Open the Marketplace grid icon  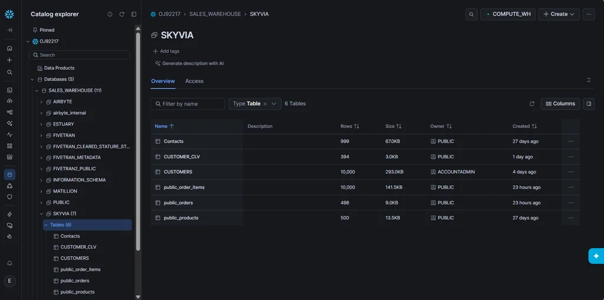pyautogui.click(x=9, y=146)
